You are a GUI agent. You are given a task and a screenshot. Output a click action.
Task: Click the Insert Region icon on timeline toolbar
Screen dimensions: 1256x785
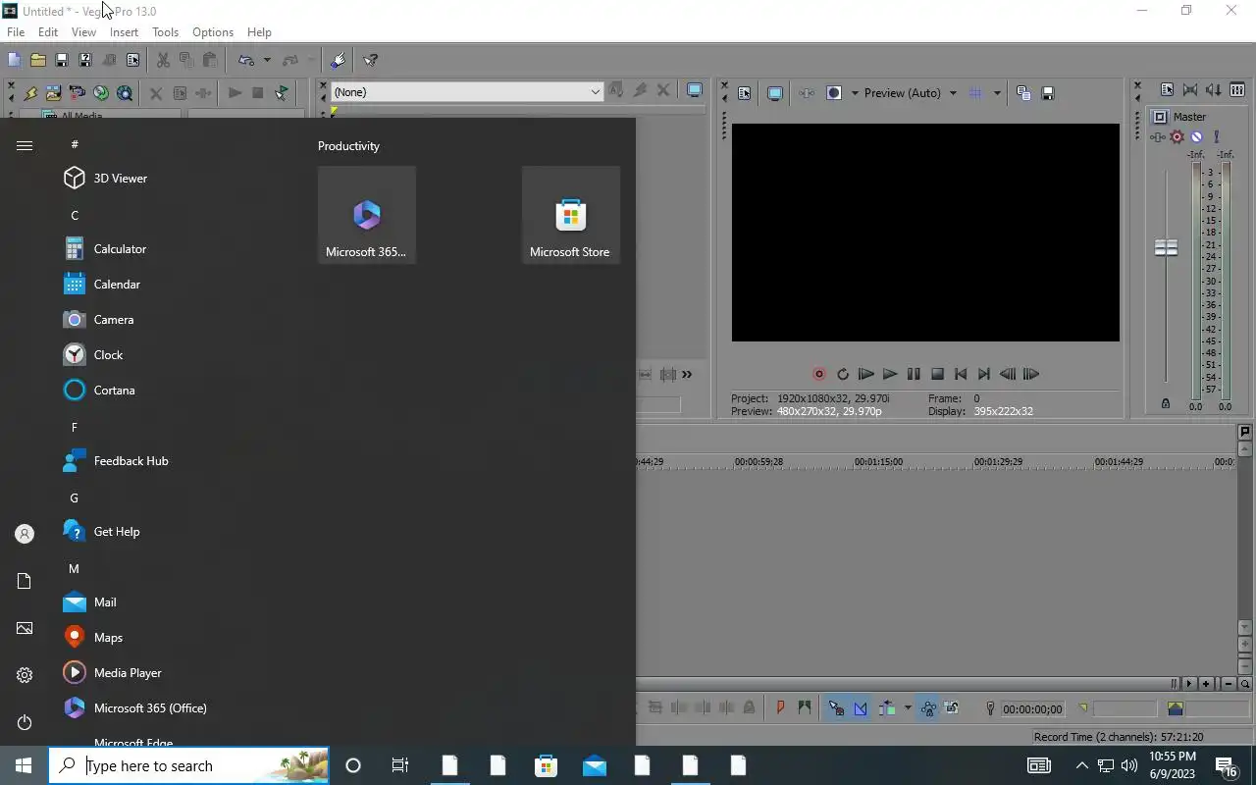[805, 708]
